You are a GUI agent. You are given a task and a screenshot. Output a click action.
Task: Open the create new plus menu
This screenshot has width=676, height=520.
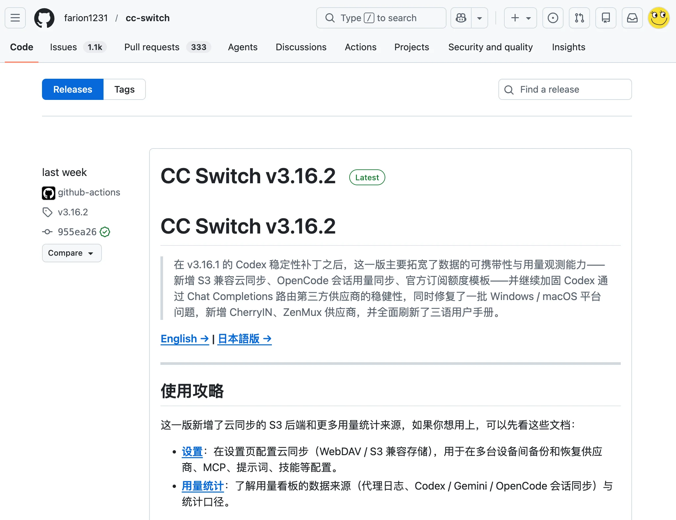[x=520, y=18]
